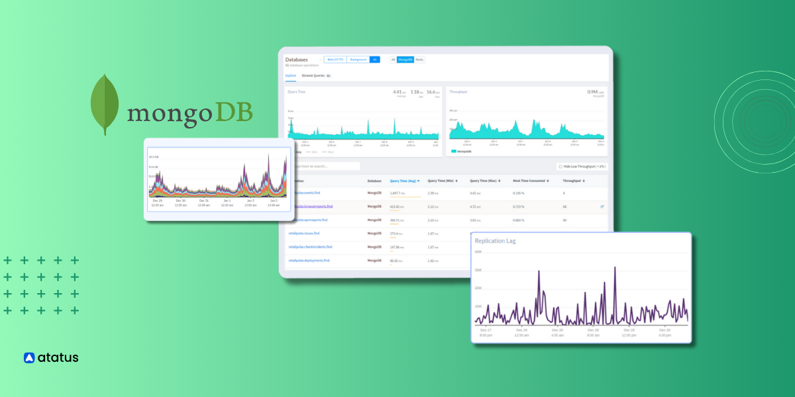Select the Explore tab

pyautogui.click(x=290, y=75)
